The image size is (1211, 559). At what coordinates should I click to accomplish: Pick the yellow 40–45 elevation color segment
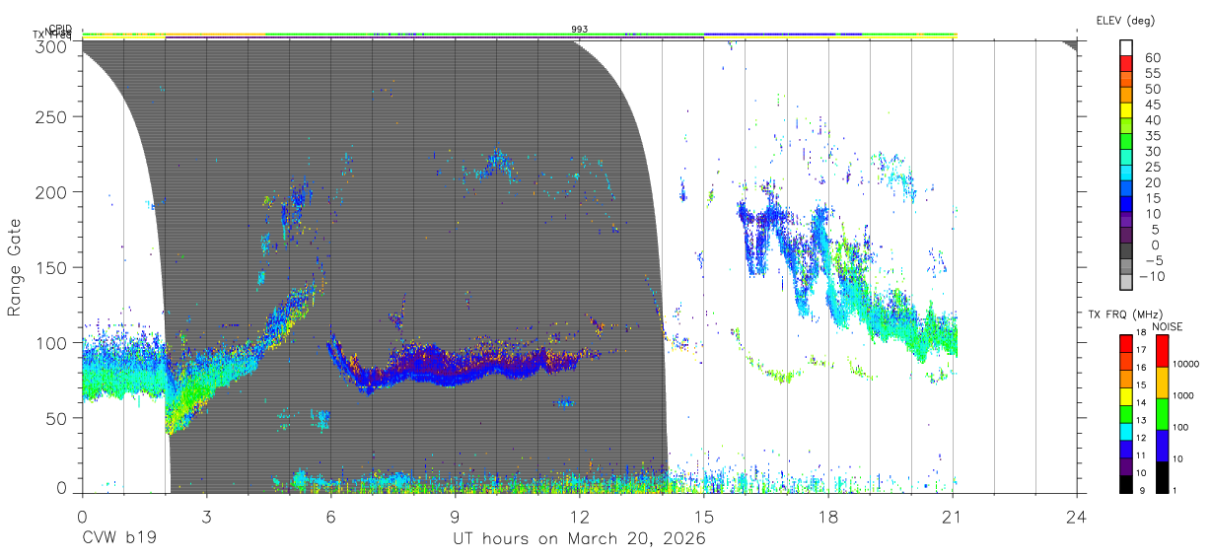1127,110
